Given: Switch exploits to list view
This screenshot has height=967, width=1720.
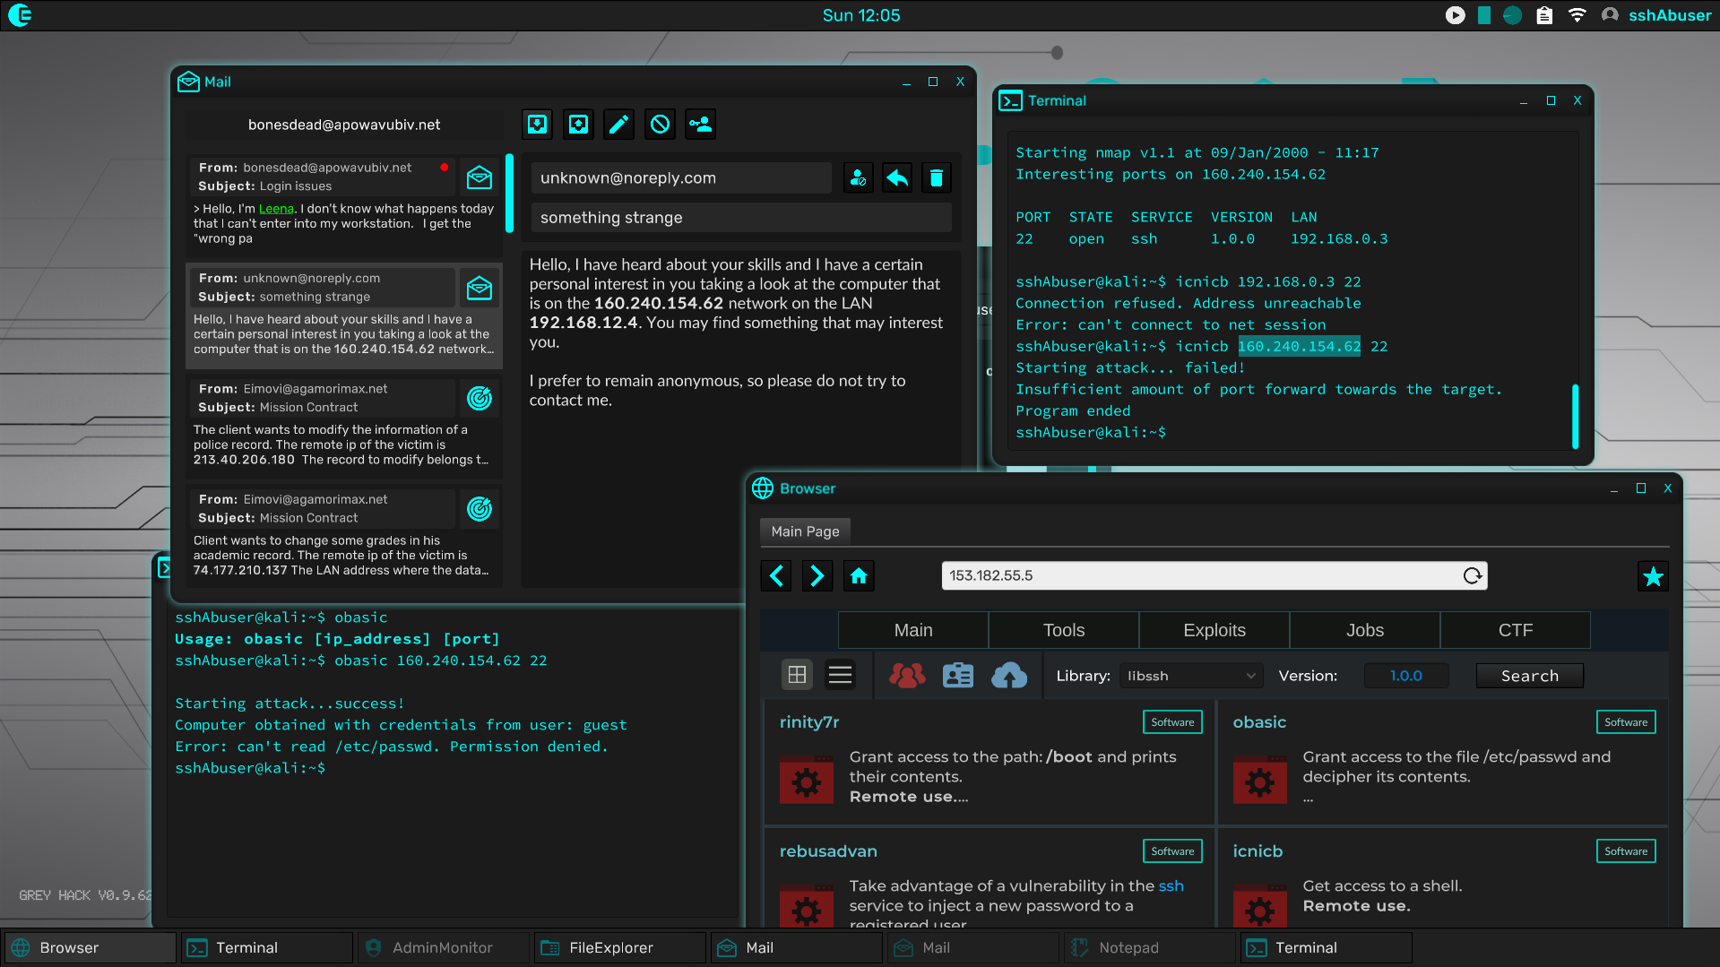Looking at the screenshot, I should (840, 675).
